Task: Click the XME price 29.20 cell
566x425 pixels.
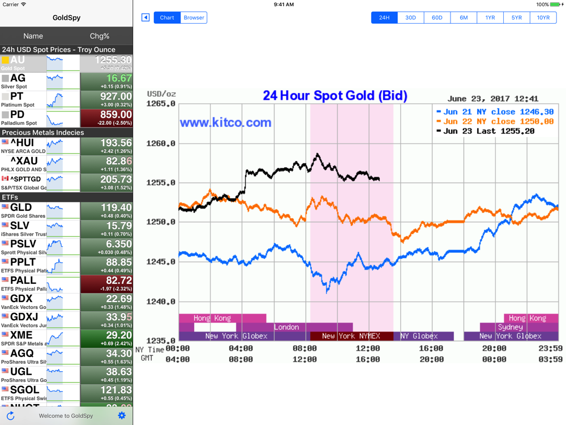Action: pos(106,339)
